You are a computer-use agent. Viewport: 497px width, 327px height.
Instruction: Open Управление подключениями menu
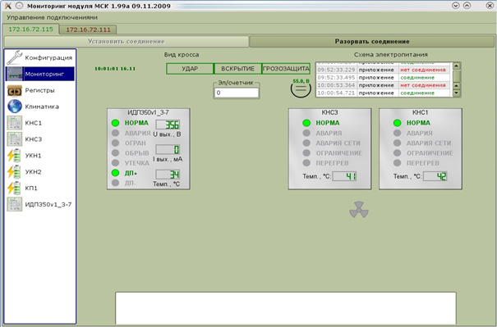point(52,17)
